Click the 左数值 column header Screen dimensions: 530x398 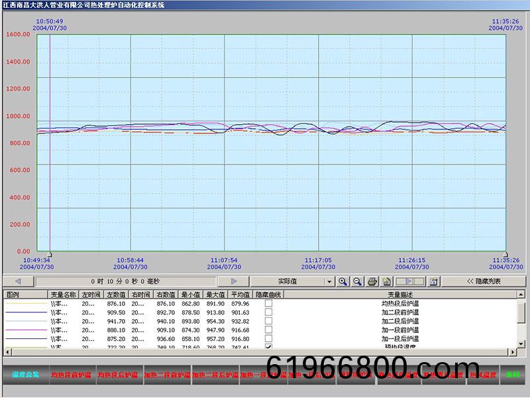[116, 295]
